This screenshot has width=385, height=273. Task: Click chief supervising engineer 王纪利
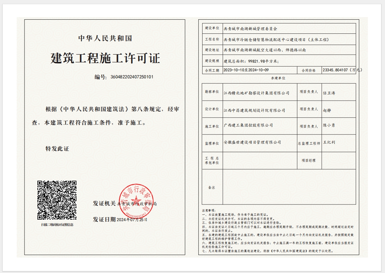tap(329, 142)
